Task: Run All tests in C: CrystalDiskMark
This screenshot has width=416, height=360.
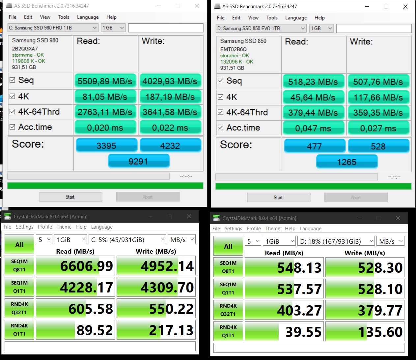Action: click(x=19, y=244)
